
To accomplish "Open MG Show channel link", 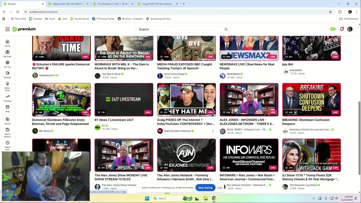I will tap(45, 131).
